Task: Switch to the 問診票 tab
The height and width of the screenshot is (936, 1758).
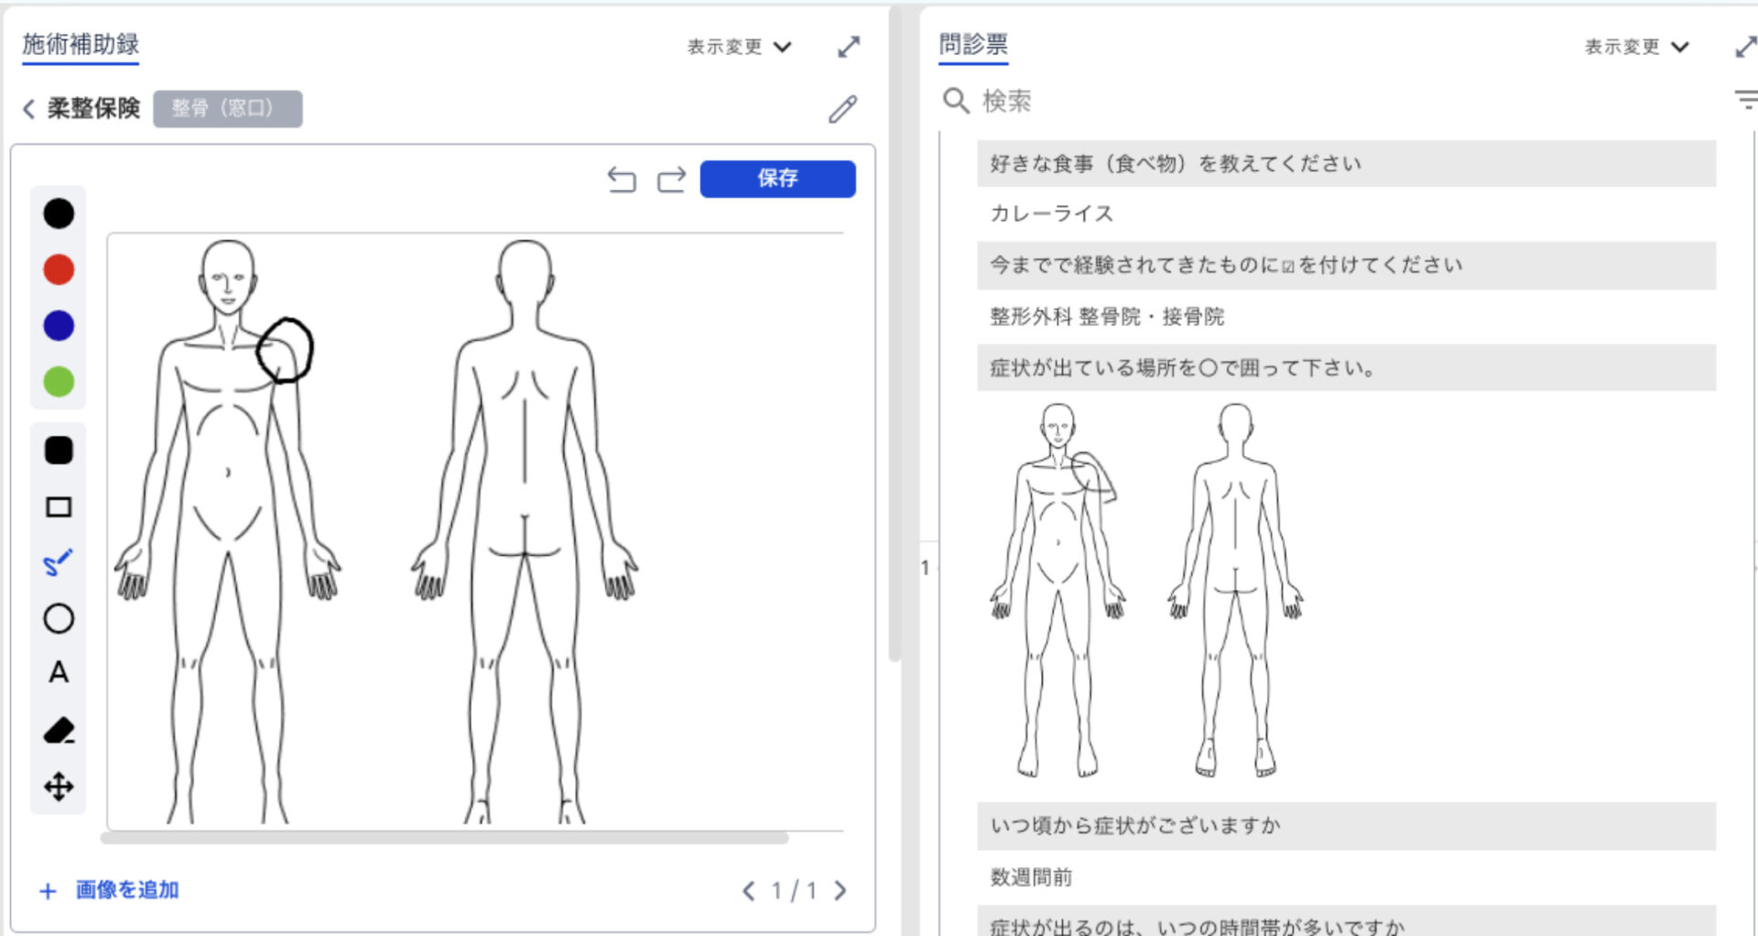Action: 972,43
